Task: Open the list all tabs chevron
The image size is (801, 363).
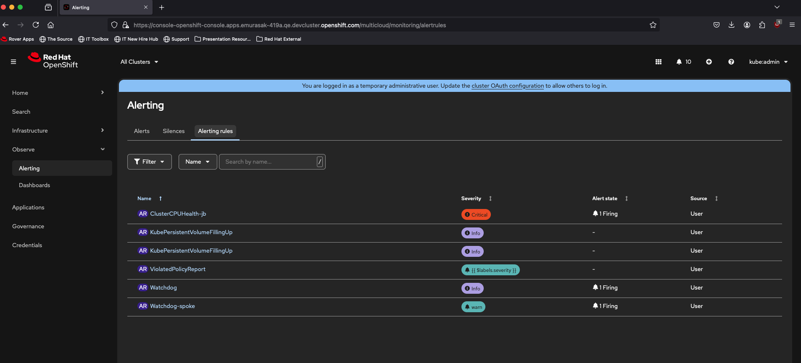Action: point(777,7)
